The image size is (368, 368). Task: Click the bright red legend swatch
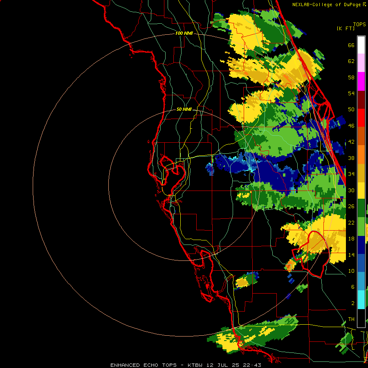(361, 118)
